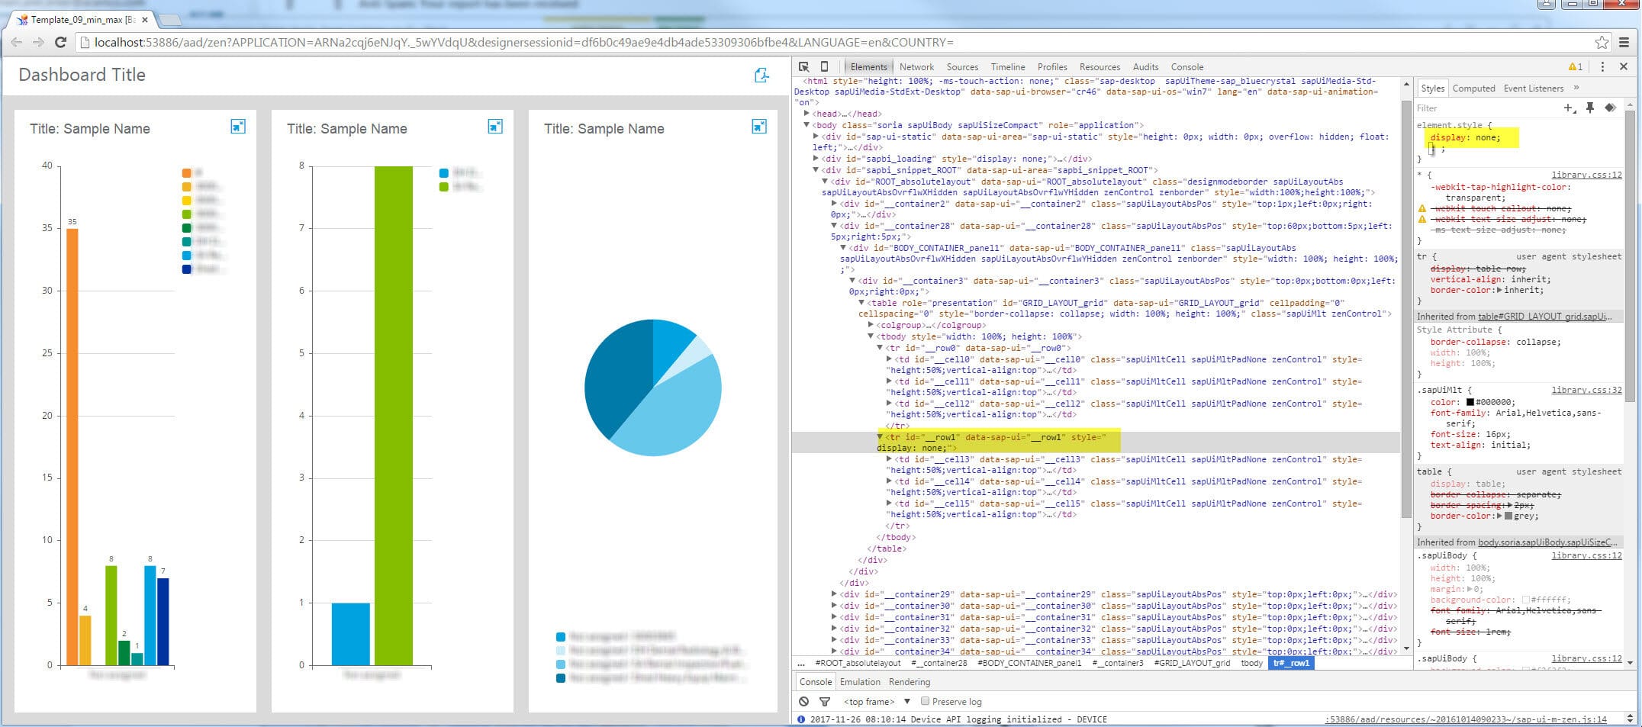Click the dashboard export icon beside title
This screenshot has height=727, width=1642.
(761, 75)
